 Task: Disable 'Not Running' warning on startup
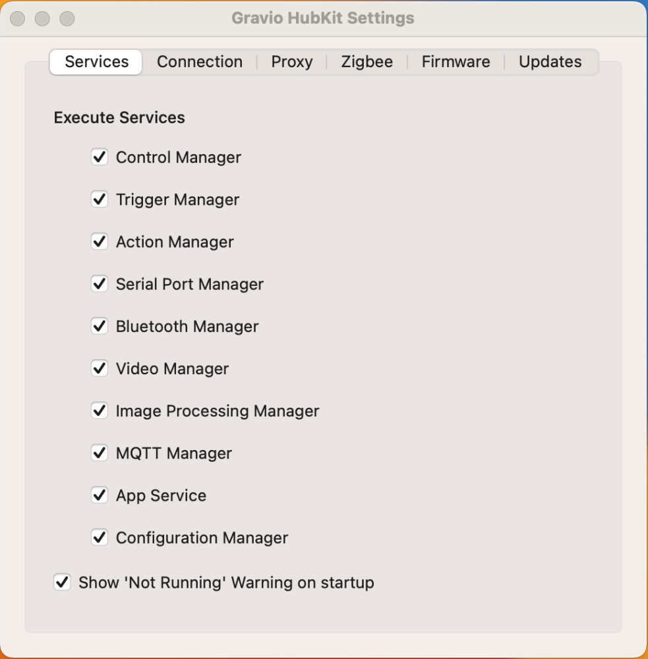[x=62, y=583]
